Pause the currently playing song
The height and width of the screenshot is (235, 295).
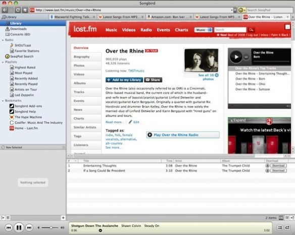[19, 227]
